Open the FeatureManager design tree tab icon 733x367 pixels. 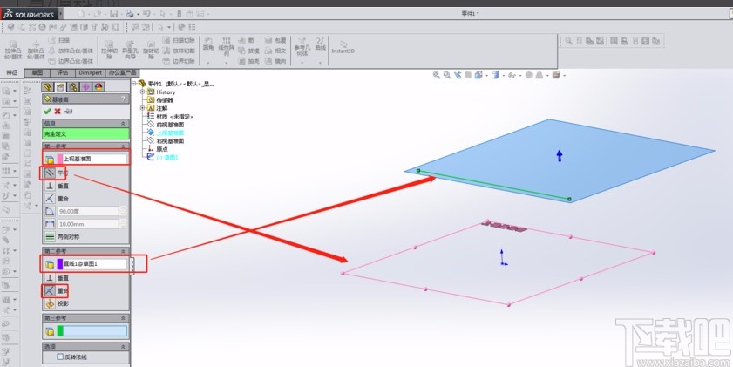[x=47, y=87]
